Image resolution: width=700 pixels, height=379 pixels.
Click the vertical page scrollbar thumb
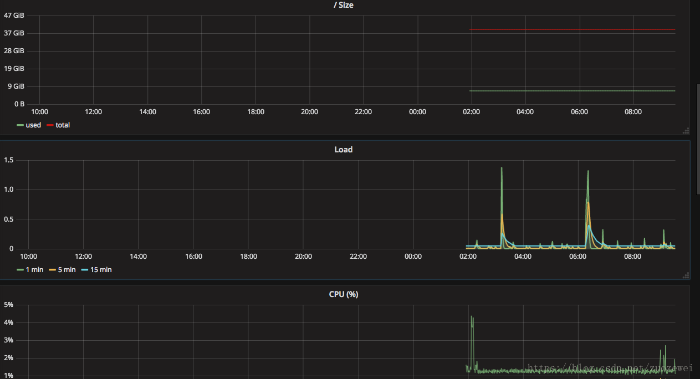coord(698,139)
